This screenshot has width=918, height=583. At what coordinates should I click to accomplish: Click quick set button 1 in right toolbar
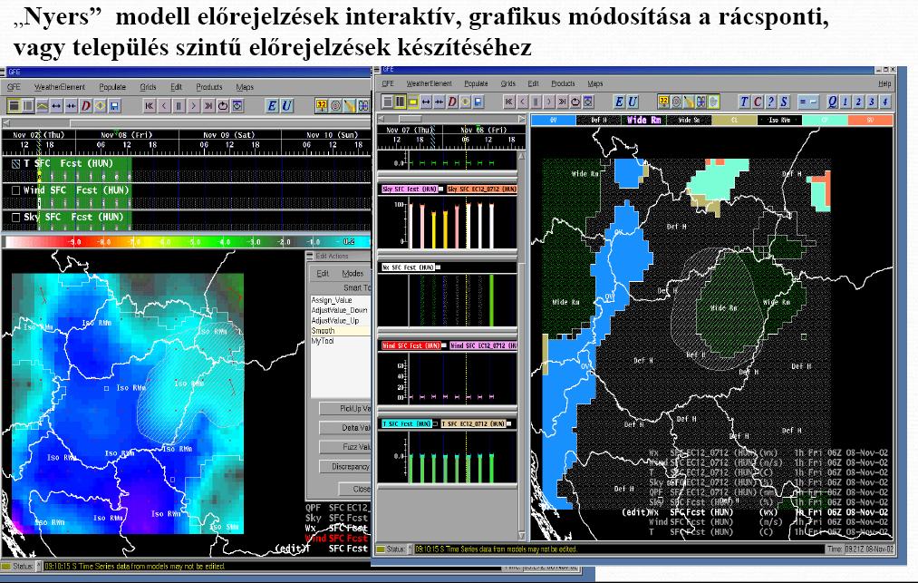[x=846, y=102]
